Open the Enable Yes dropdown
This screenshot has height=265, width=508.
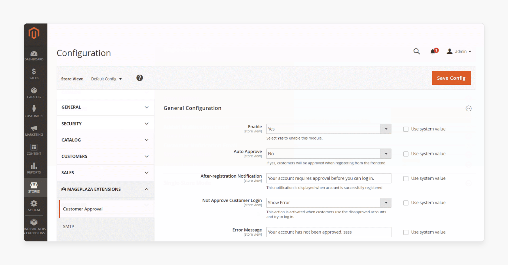point(329,129)
